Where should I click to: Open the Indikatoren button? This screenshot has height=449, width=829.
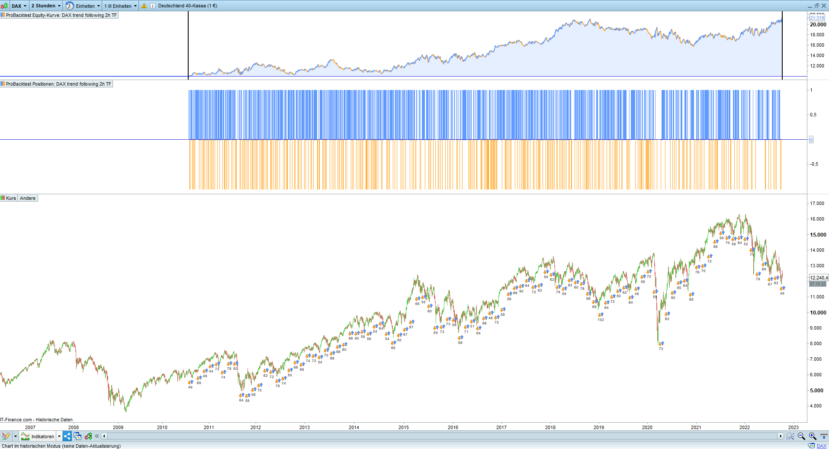tap(38, 436)
